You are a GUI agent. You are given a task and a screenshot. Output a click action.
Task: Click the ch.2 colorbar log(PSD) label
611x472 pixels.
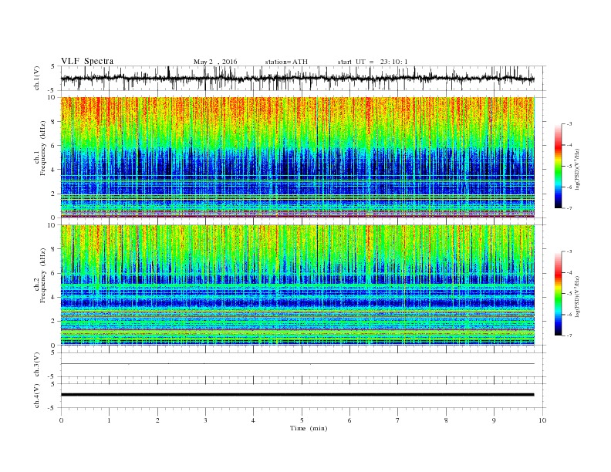coord(578,296)
